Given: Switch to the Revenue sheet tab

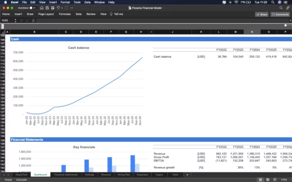Looking at the screenshot, I should (x=106, y=175).
